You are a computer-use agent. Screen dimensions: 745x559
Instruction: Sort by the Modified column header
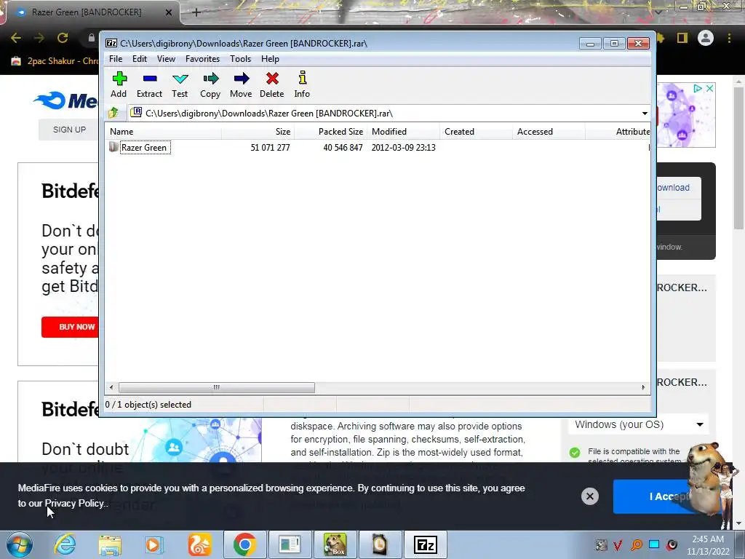[x=403, y=132]
